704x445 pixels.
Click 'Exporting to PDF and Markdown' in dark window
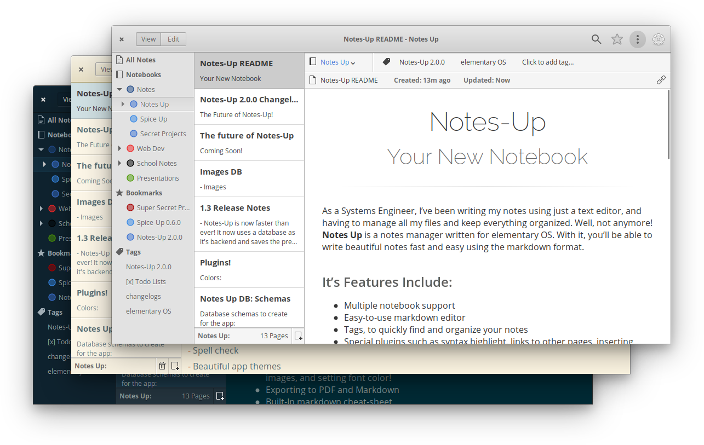[333, 390]
